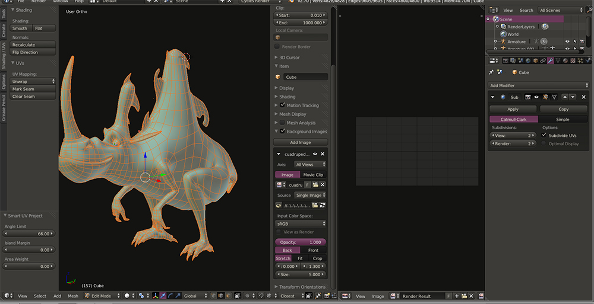Click the Copy modifier button
The image size is (594, 304).
563,109
